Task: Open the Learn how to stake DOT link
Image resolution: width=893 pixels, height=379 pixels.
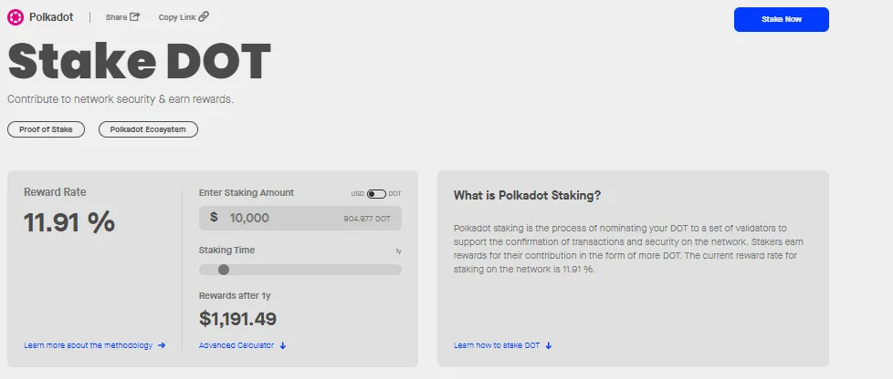Action: [x=497, y=345]
